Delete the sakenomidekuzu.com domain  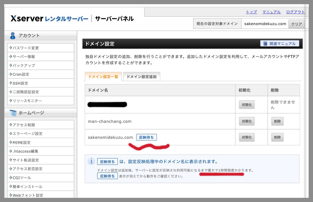click(x=277, y=137)
